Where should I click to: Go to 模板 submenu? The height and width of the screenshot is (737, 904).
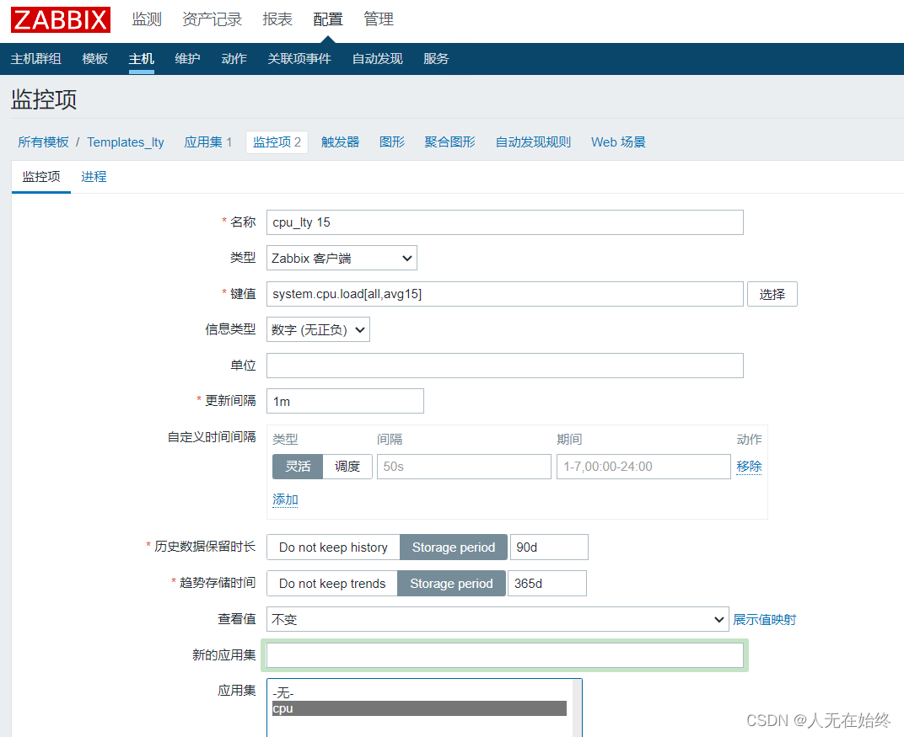[94, 59]
